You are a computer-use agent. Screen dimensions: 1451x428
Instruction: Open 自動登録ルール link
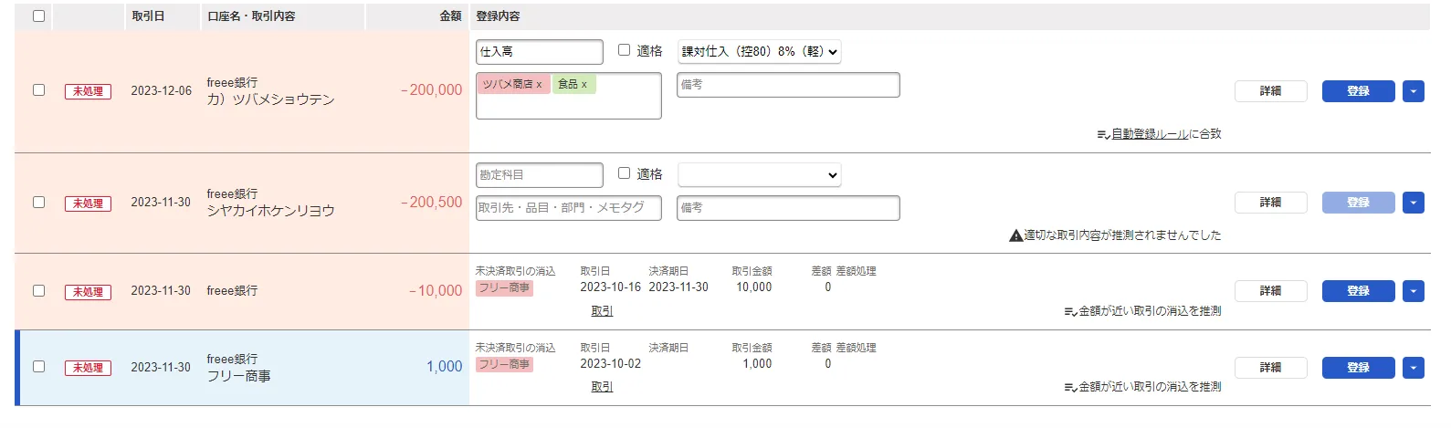click(1150, 133)
